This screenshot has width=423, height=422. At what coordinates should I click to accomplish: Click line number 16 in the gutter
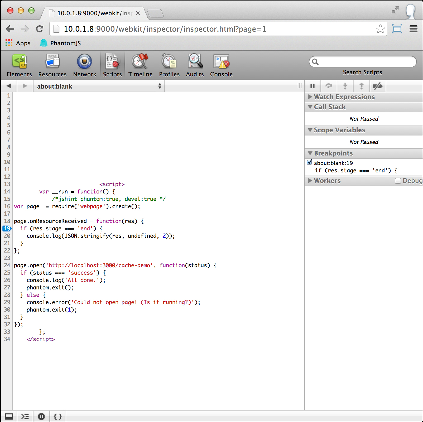[7, 206]
